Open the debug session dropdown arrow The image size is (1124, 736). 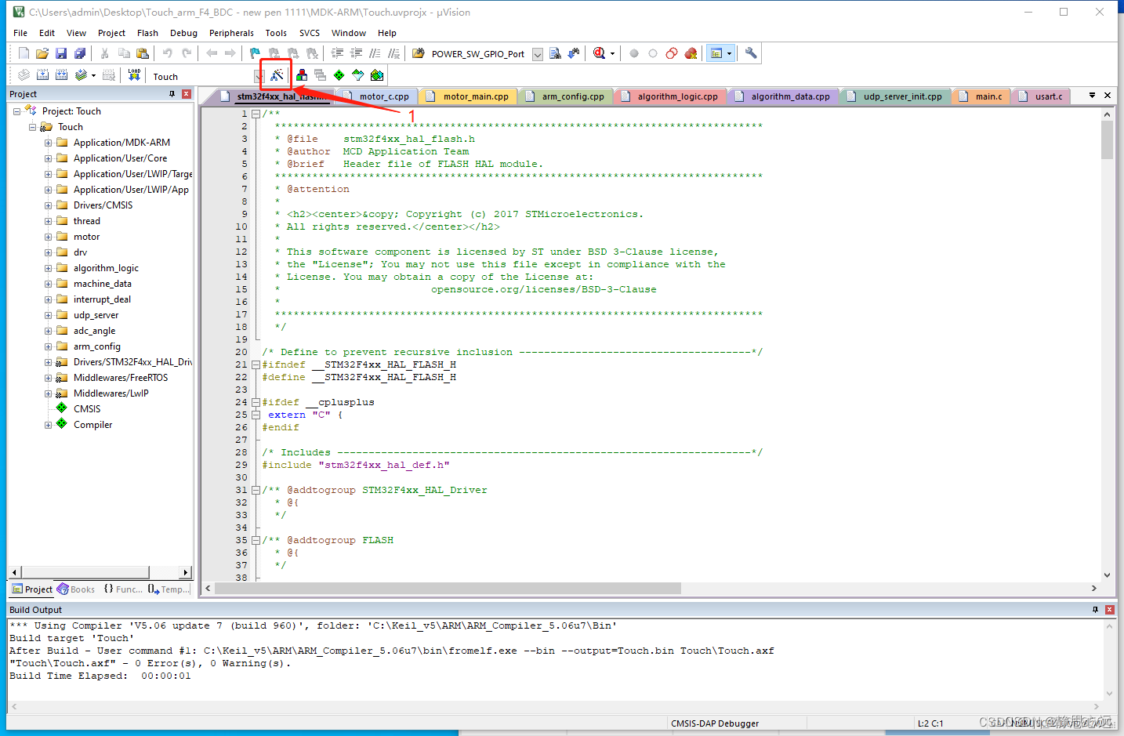click(x=612, y=53)
